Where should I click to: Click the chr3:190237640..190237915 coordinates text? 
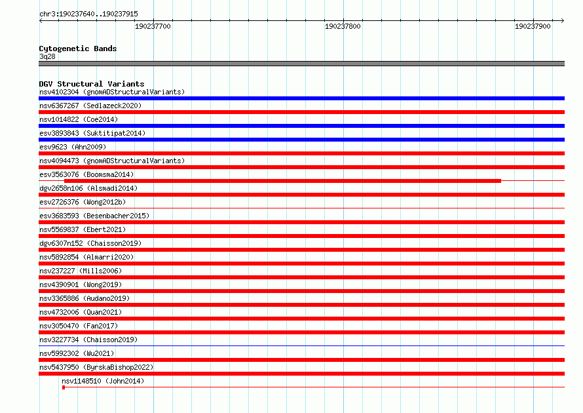pos(88,14)
